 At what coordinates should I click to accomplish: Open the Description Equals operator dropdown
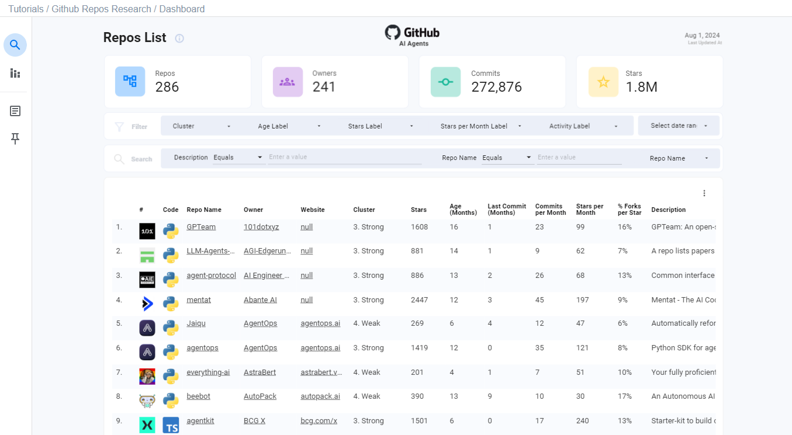point(238,158)
